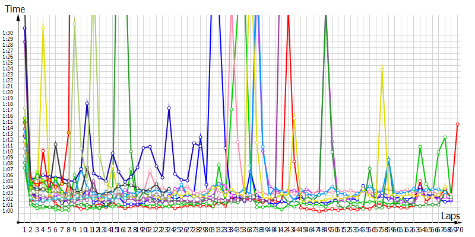Select the red data point at lap 70
The width and height of the screenshot is (475, 237).
tap(457, 124)
